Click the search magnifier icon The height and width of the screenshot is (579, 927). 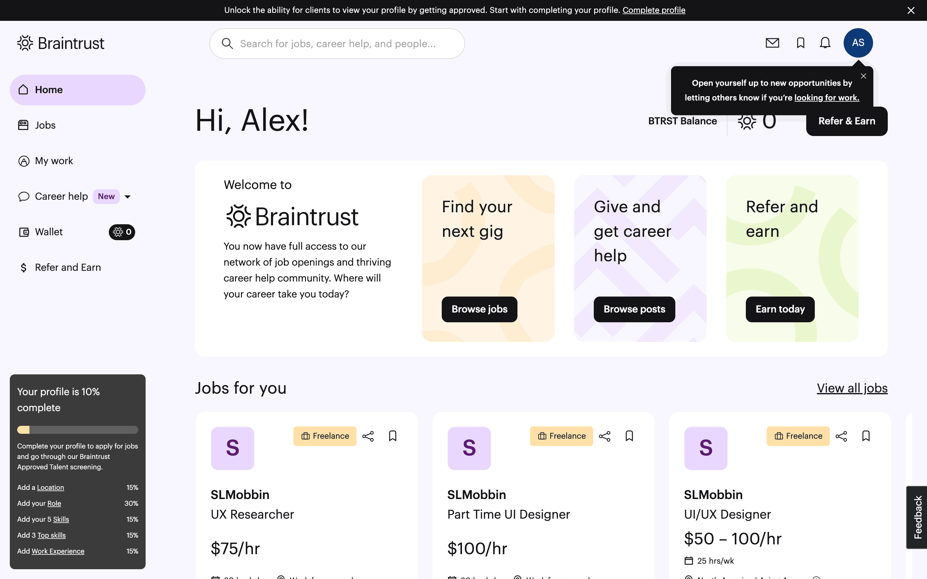227,43
